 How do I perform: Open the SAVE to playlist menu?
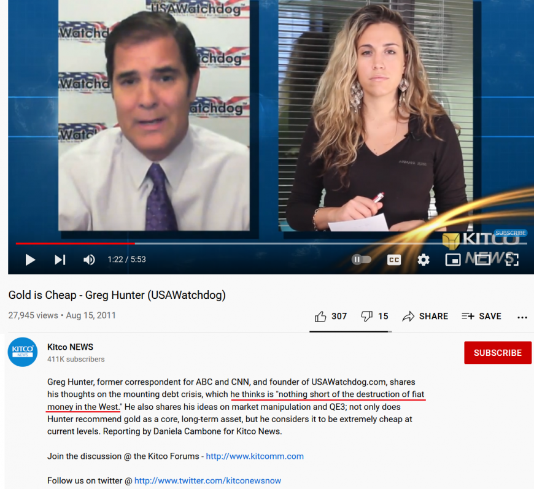click(481, 317)
